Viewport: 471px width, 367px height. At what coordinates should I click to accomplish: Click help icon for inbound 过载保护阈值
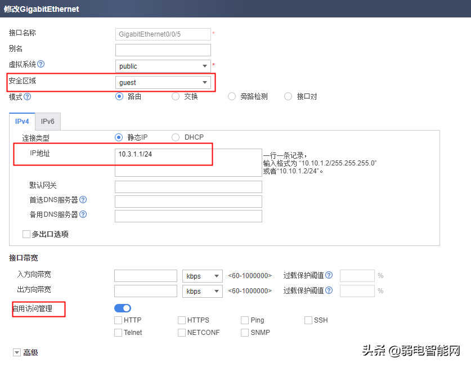tap(329, 275)
